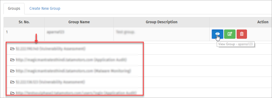Switch to the Groups tab
Screen dimensions: 272x98
tap(14, 8)
